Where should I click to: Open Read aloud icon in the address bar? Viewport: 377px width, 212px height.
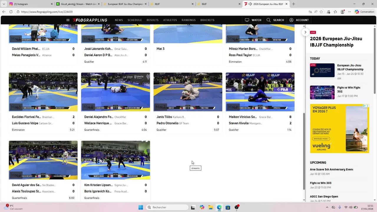coord(316,12)
